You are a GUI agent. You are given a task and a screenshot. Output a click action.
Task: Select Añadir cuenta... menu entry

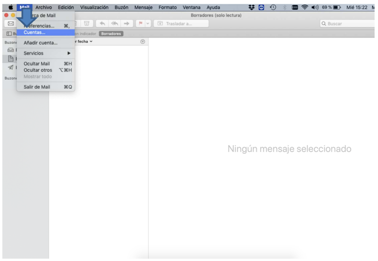[40, 43]
